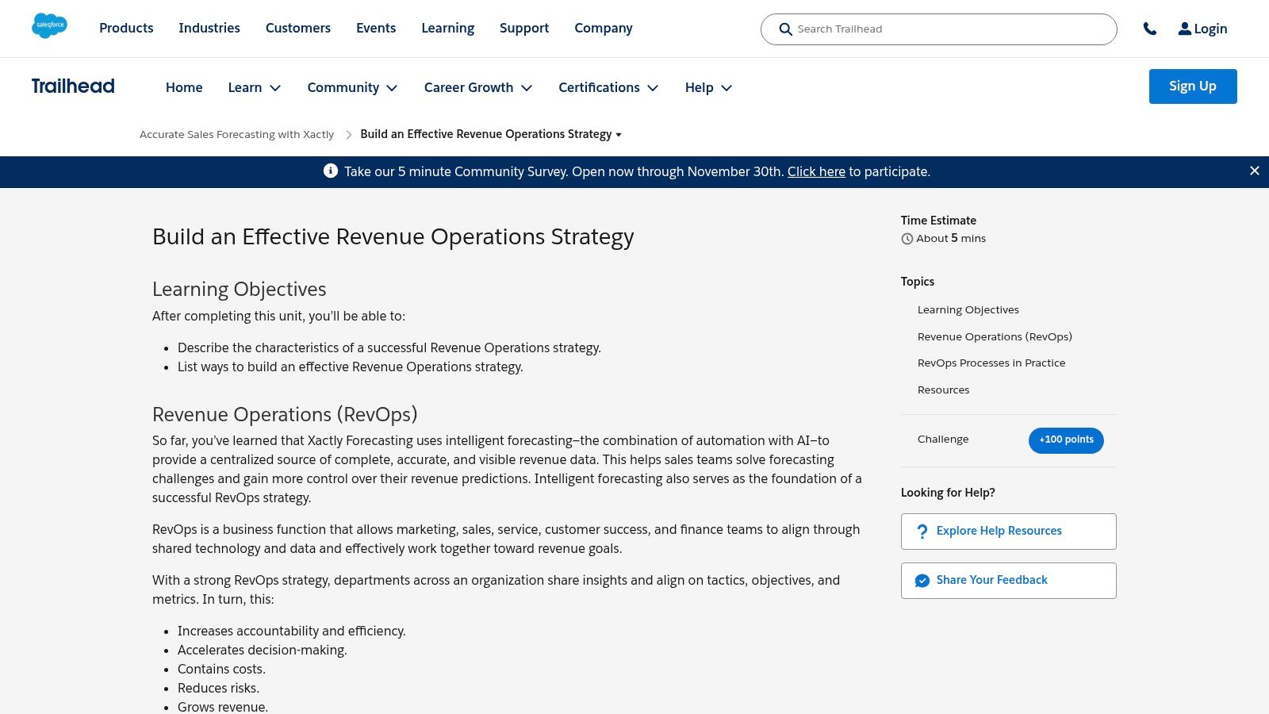Dismiss the Community Survey banner
This screenshot has height=714, width=1269.
[1254, 170]
